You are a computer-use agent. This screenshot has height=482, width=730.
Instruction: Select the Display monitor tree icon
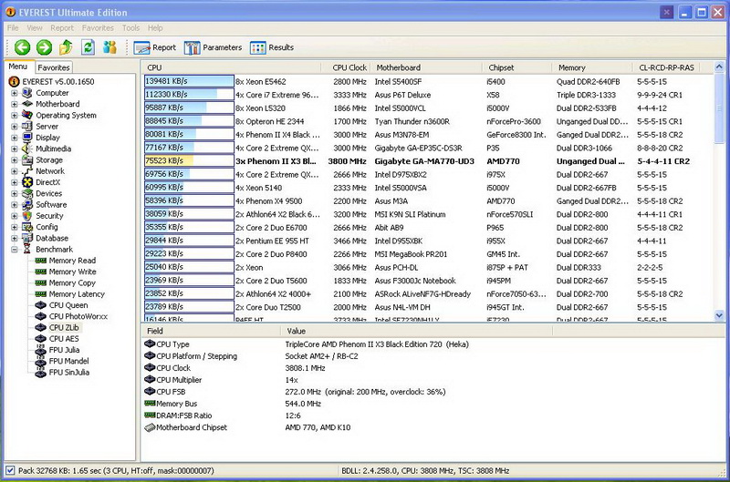[x=27, y=137]
